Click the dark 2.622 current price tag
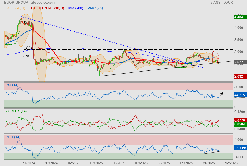247x166 pixels. (239, 62)
